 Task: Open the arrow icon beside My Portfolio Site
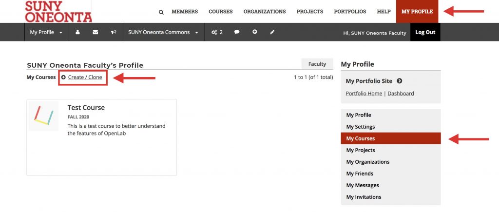click(x=400, y=81)
